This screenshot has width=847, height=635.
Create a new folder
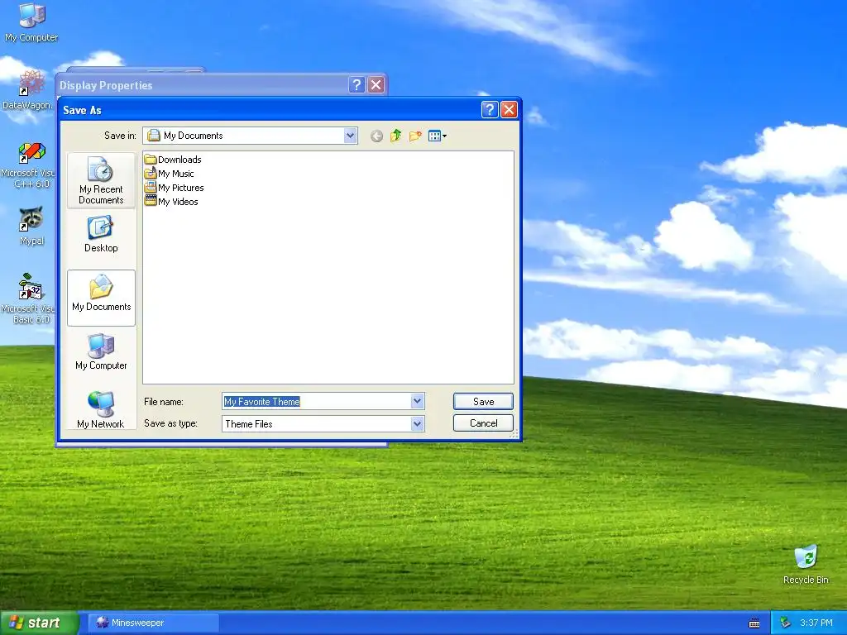[x=415, y=136]
